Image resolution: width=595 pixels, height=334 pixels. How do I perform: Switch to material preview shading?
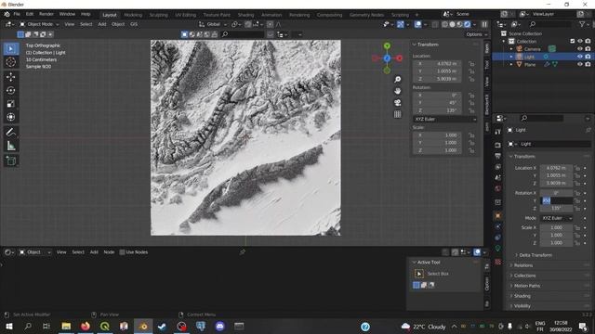click(x=459, y=24)
